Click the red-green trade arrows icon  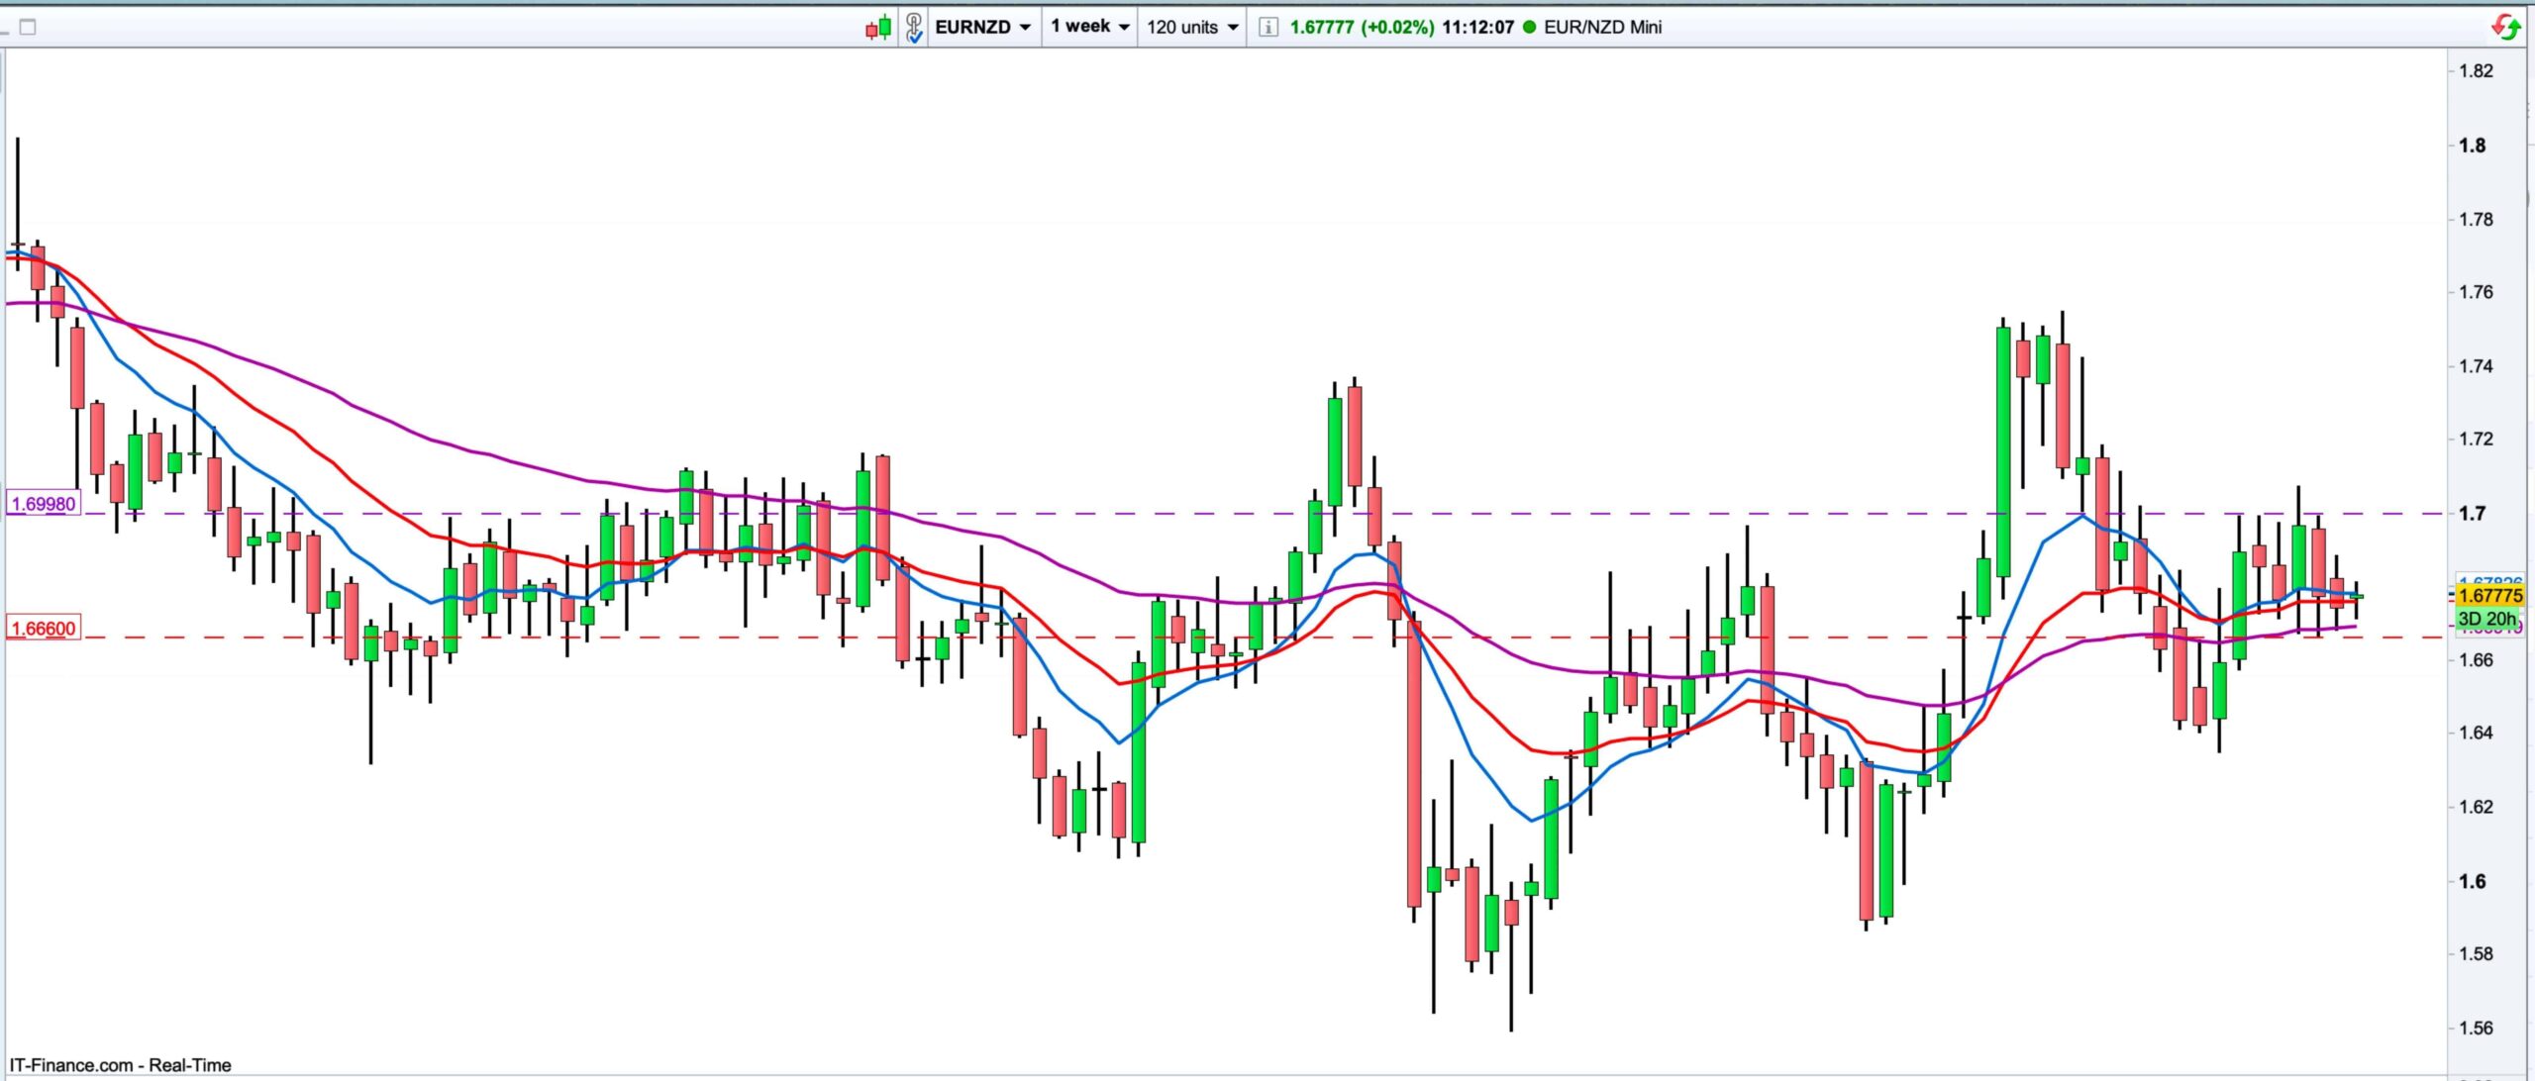(x=2506, y=27)
